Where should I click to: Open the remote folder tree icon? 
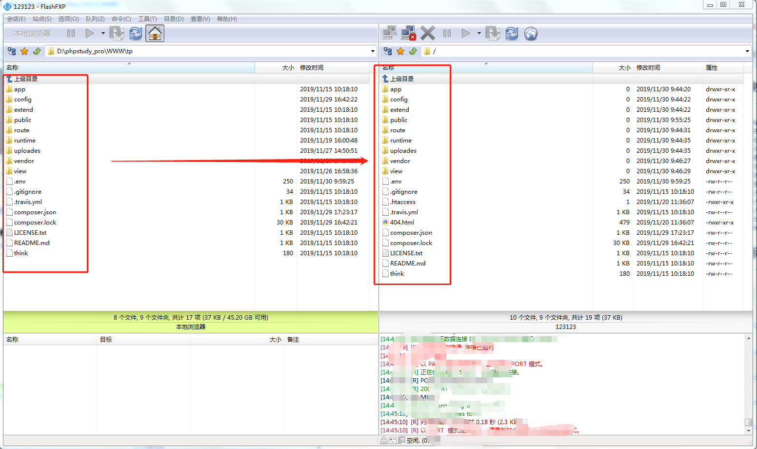tap(388, 51)
